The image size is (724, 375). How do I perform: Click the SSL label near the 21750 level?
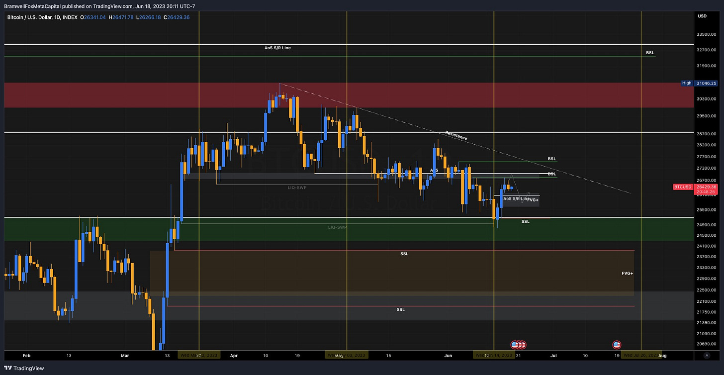pyautogui.click(x=401, y=309)
